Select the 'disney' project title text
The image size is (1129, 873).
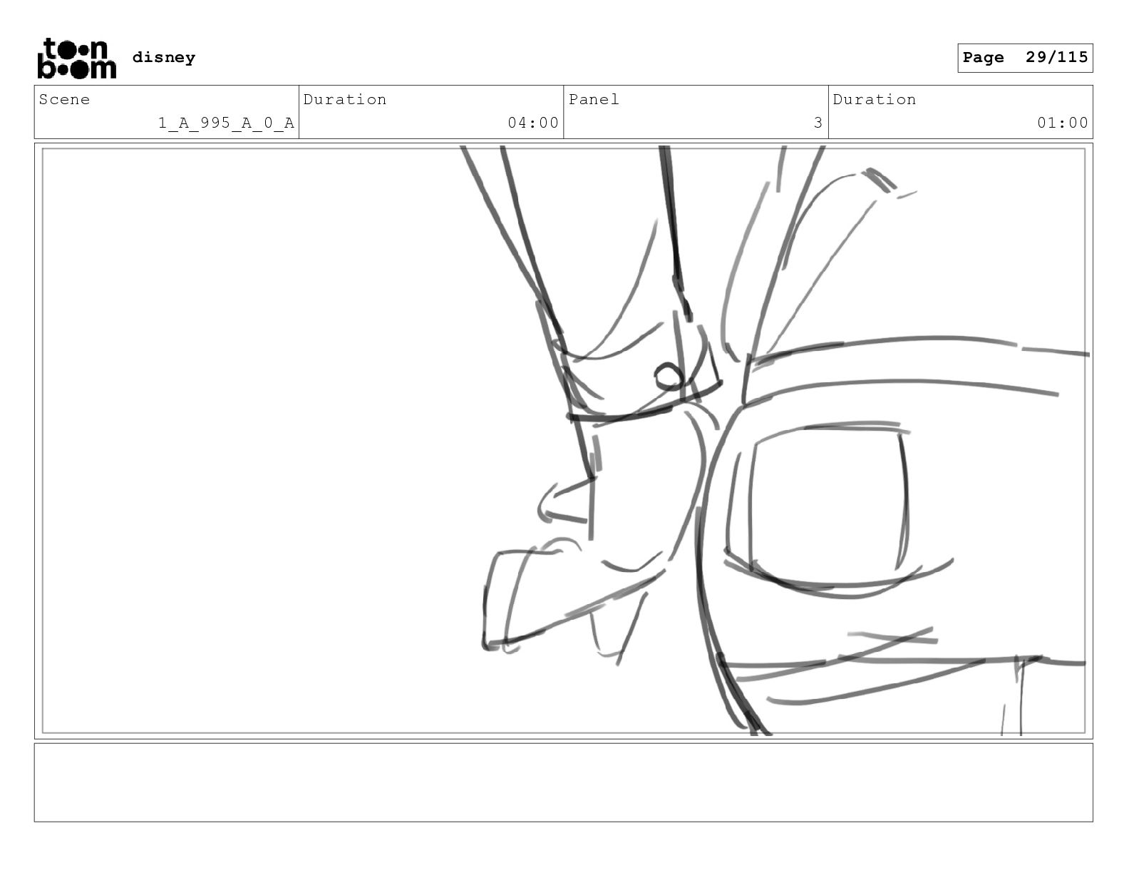pos(164,57)
